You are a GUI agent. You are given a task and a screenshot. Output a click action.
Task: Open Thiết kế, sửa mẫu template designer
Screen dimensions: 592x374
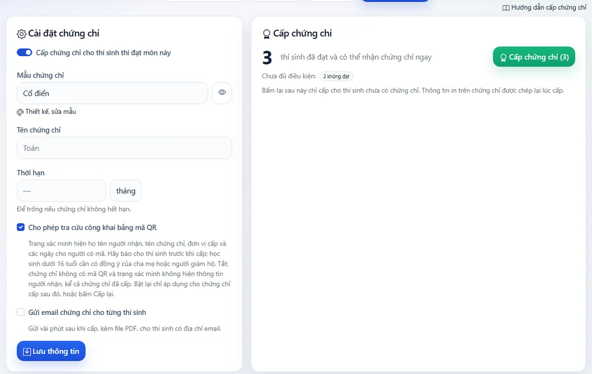click(x=46, y=112)
